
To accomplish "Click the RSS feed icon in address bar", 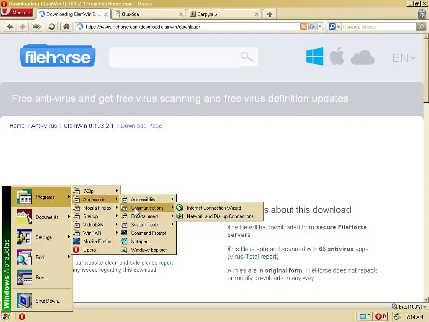I will tap(304, 26).
